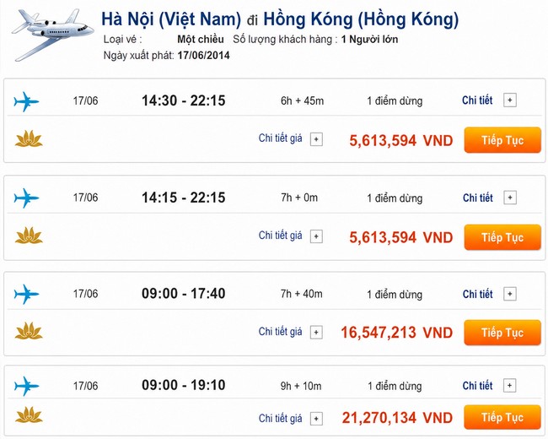Click golden lotus logo next to 16,547,213 VND
The width and height of the screenshot is (548, 439).
[29, 331]
